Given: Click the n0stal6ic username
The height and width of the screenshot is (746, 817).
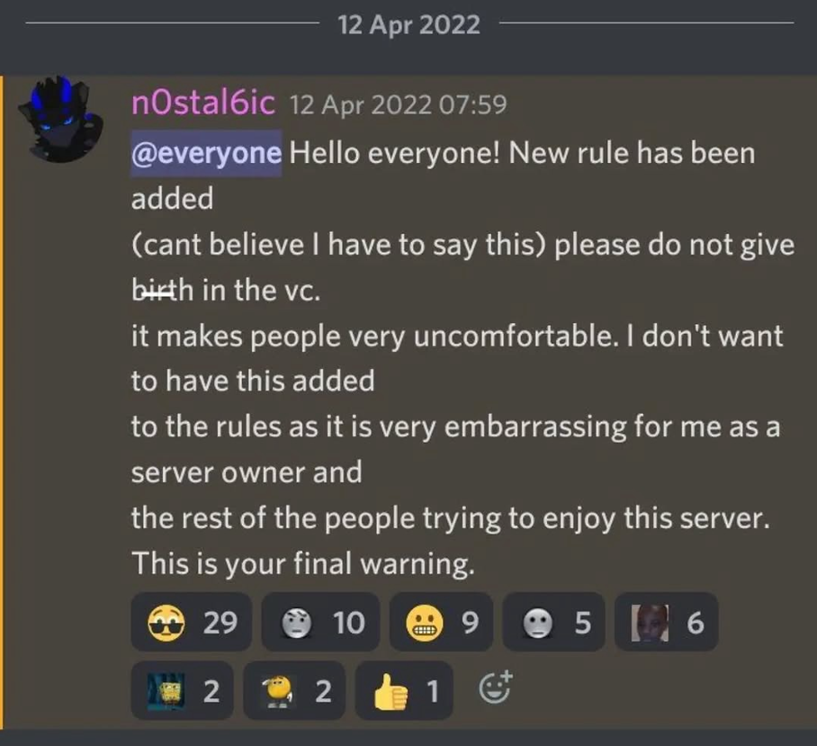Looking at the screenshot, I should tap(203, 103).
